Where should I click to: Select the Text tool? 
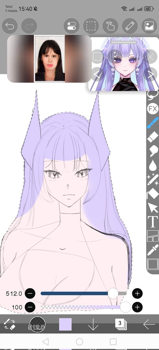[153, 222]
